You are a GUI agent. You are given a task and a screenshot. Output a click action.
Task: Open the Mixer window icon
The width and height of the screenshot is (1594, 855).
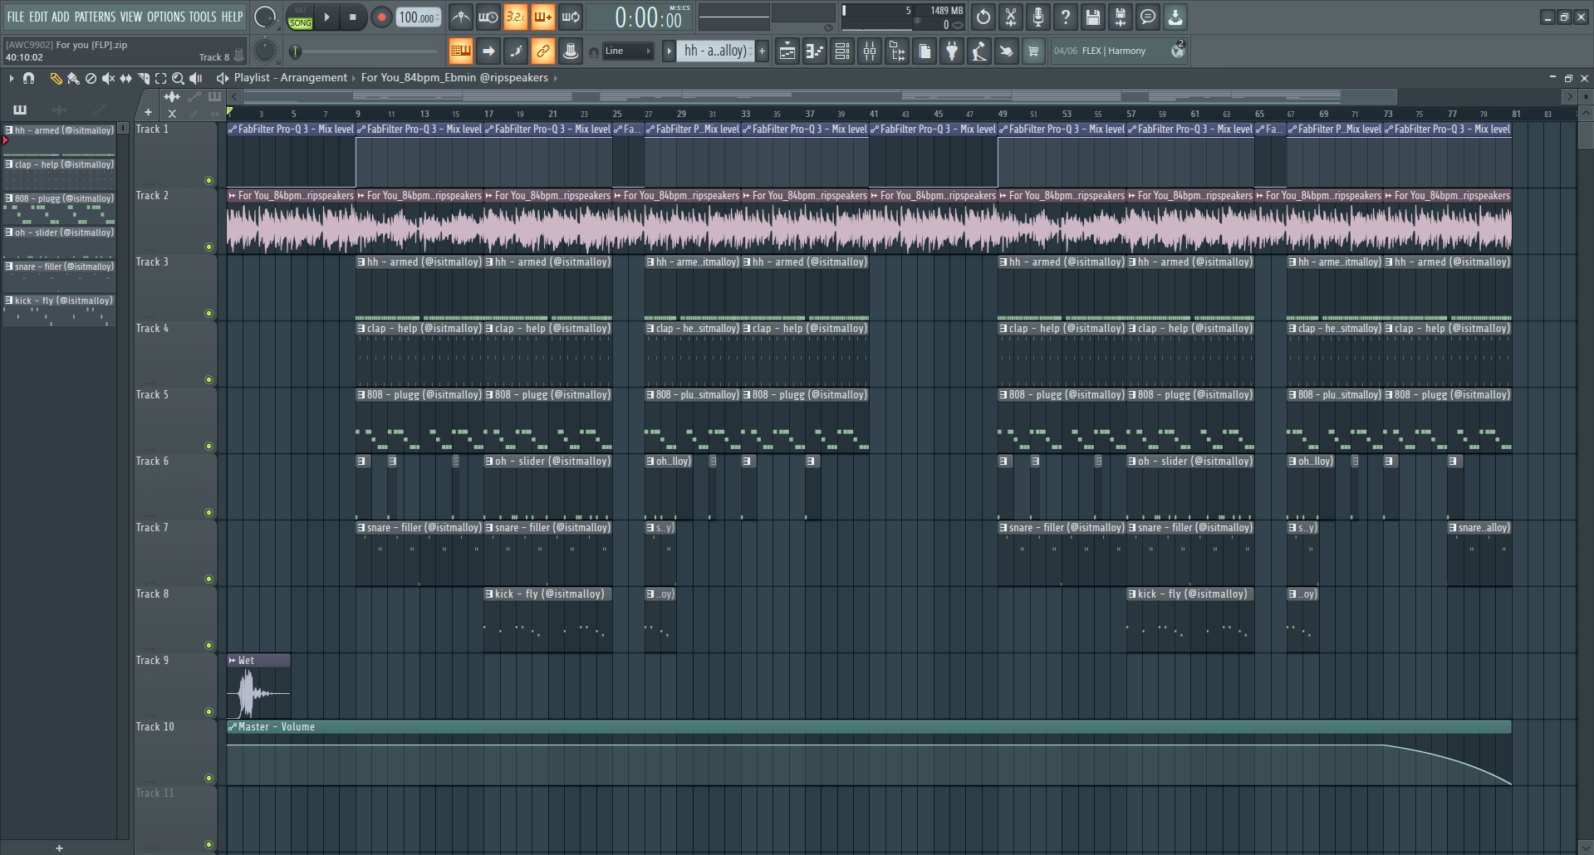(870, 51)
